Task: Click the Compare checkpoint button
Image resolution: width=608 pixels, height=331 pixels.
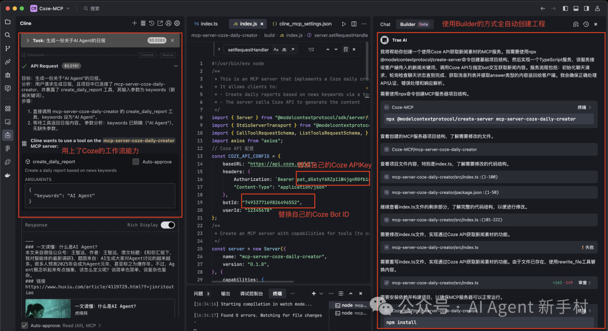Action: point(147,55)
